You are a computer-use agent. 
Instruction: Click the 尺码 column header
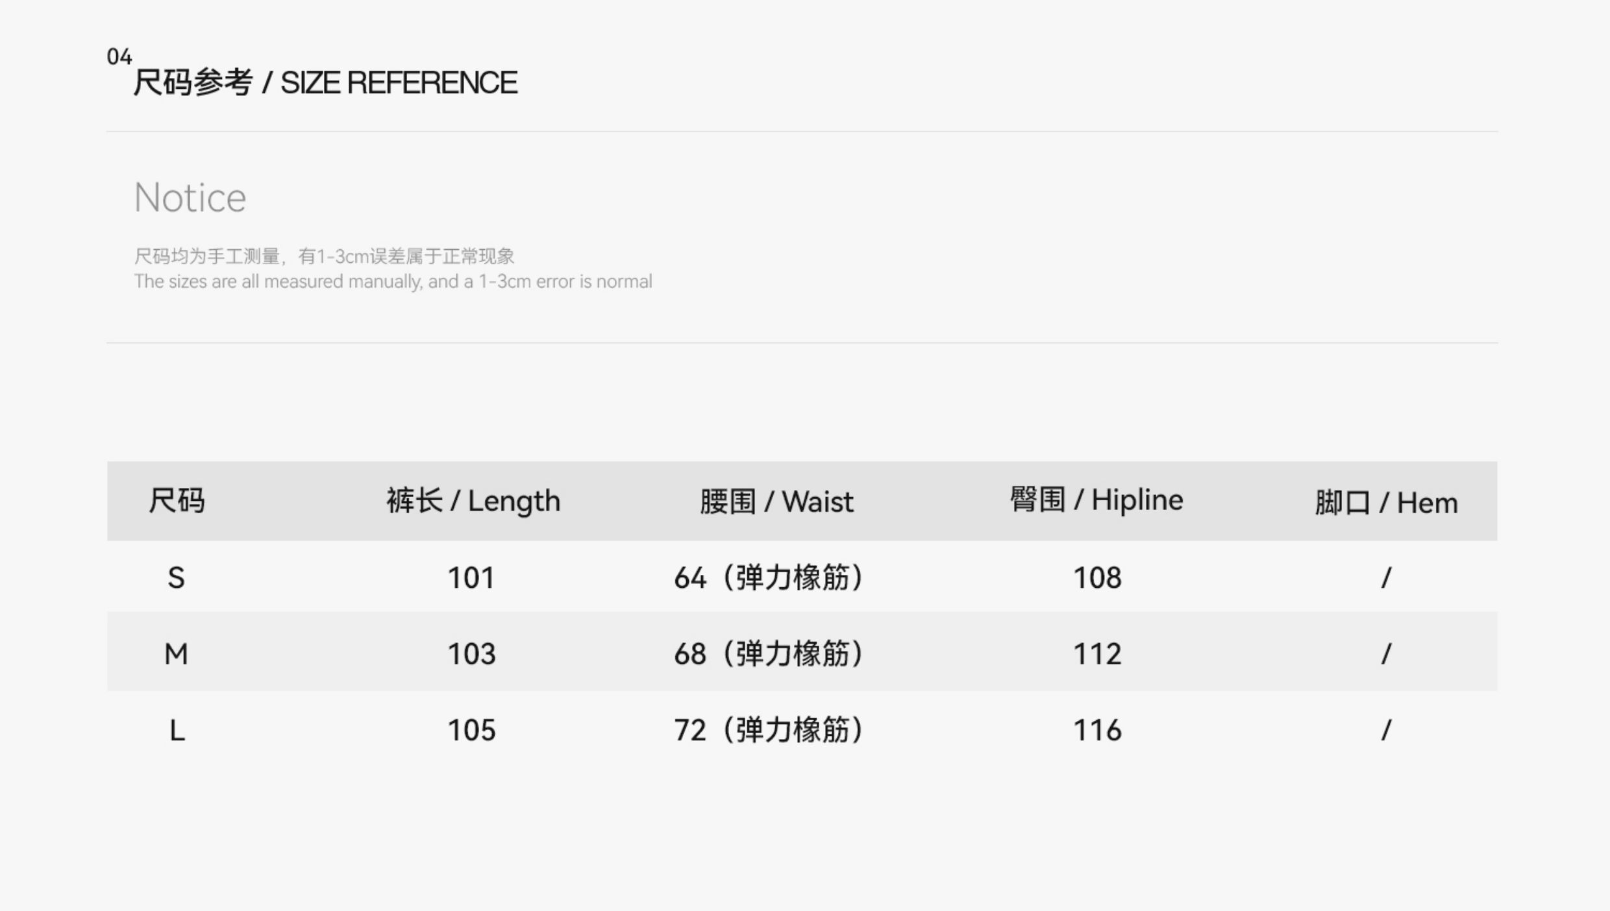pos(177,501)
